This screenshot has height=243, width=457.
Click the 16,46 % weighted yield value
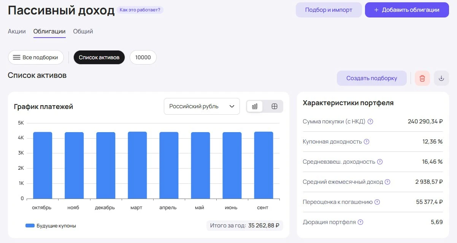432,162
